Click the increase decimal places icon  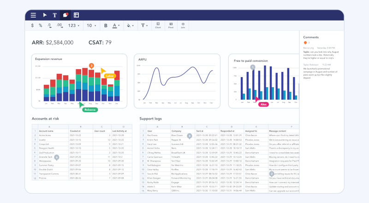click(x=60, y=25)
